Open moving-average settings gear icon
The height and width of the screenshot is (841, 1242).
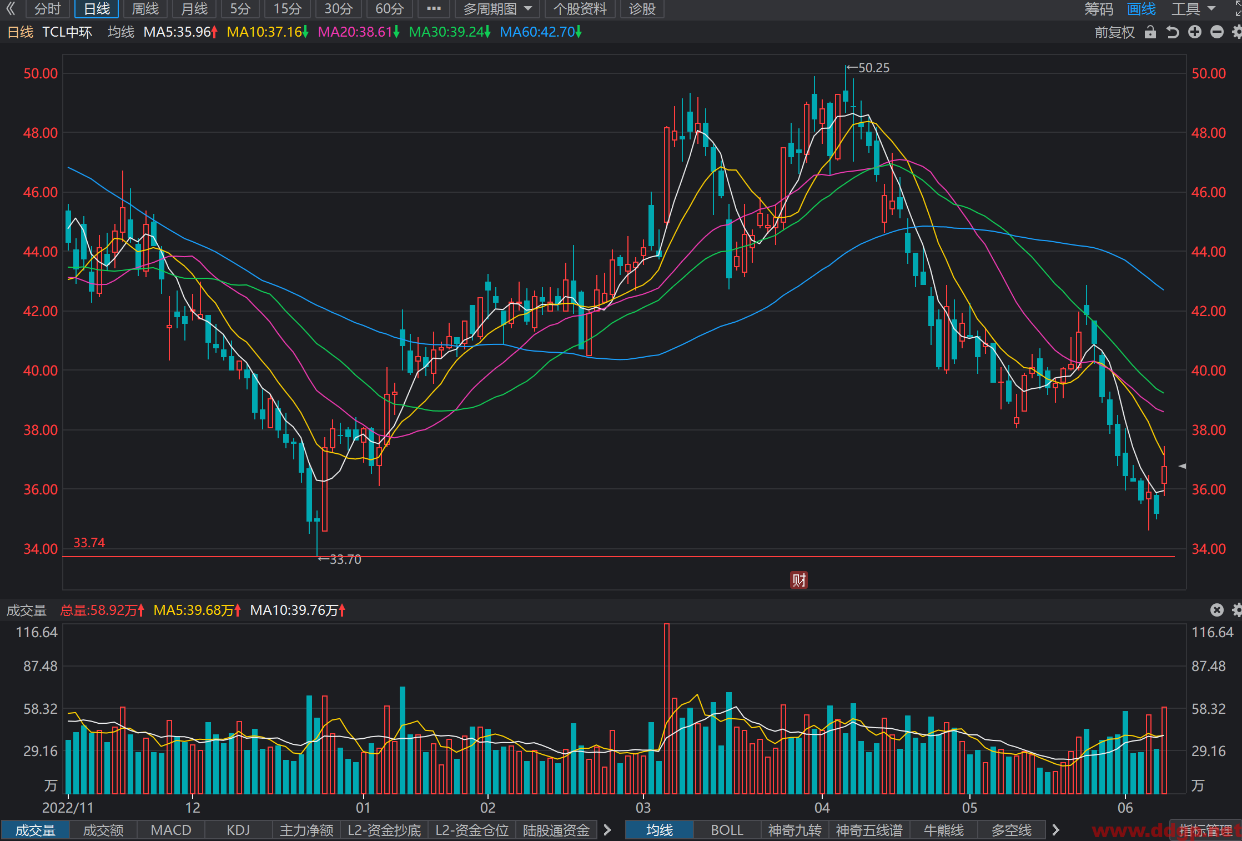pyautogui.click(x=1237, y=32)
